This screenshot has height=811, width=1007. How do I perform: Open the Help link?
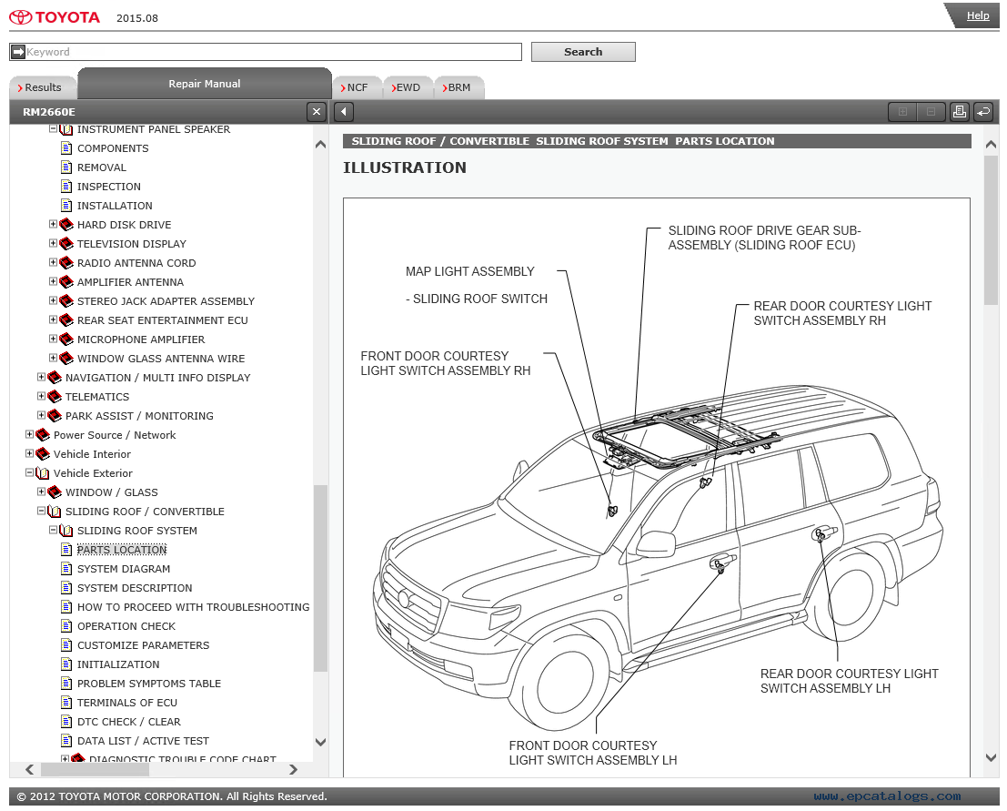[x=978, y=15]
